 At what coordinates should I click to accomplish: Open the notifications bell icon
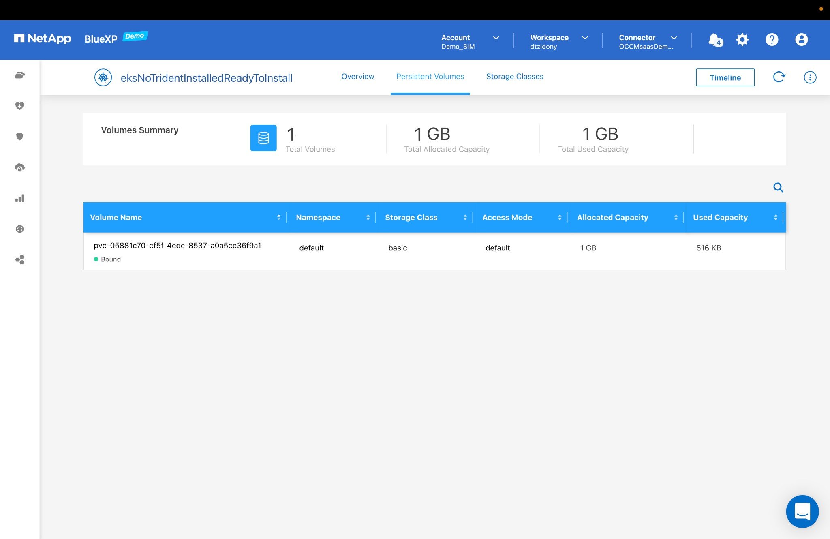714,40
